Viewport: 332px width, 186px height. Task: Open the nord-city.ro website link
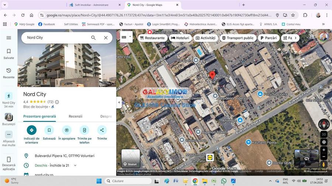pos(44,175)
